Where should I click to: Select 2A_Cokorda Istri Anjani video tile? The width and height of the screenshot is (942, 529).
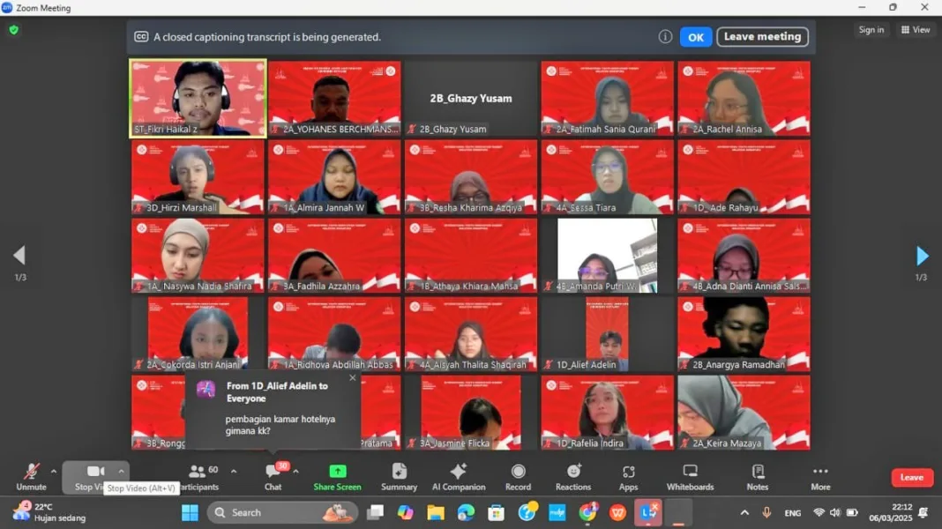pos(198,334)
